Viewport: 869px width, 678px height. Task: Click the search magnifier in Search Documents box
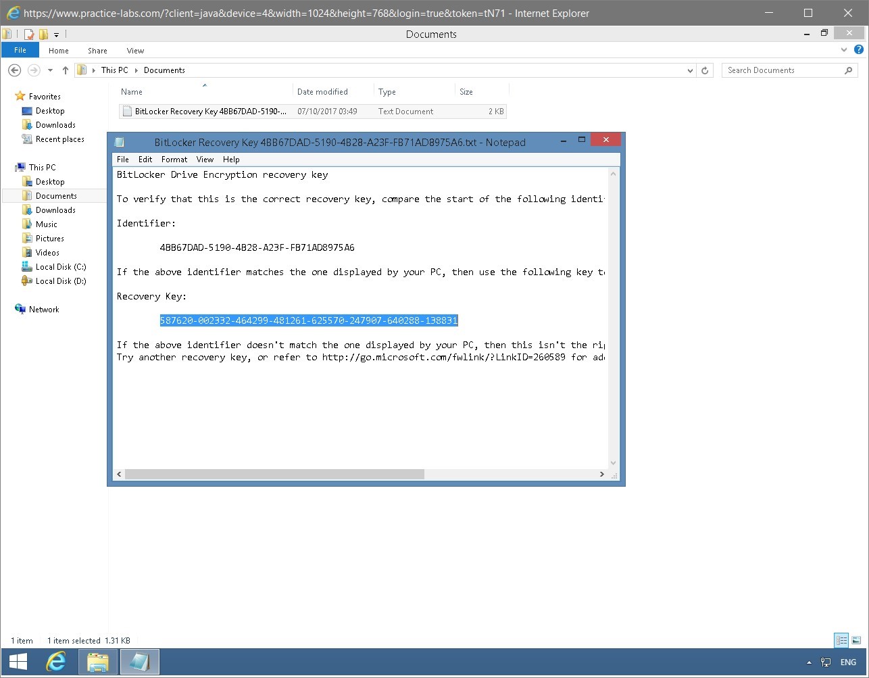coord(849,70)
